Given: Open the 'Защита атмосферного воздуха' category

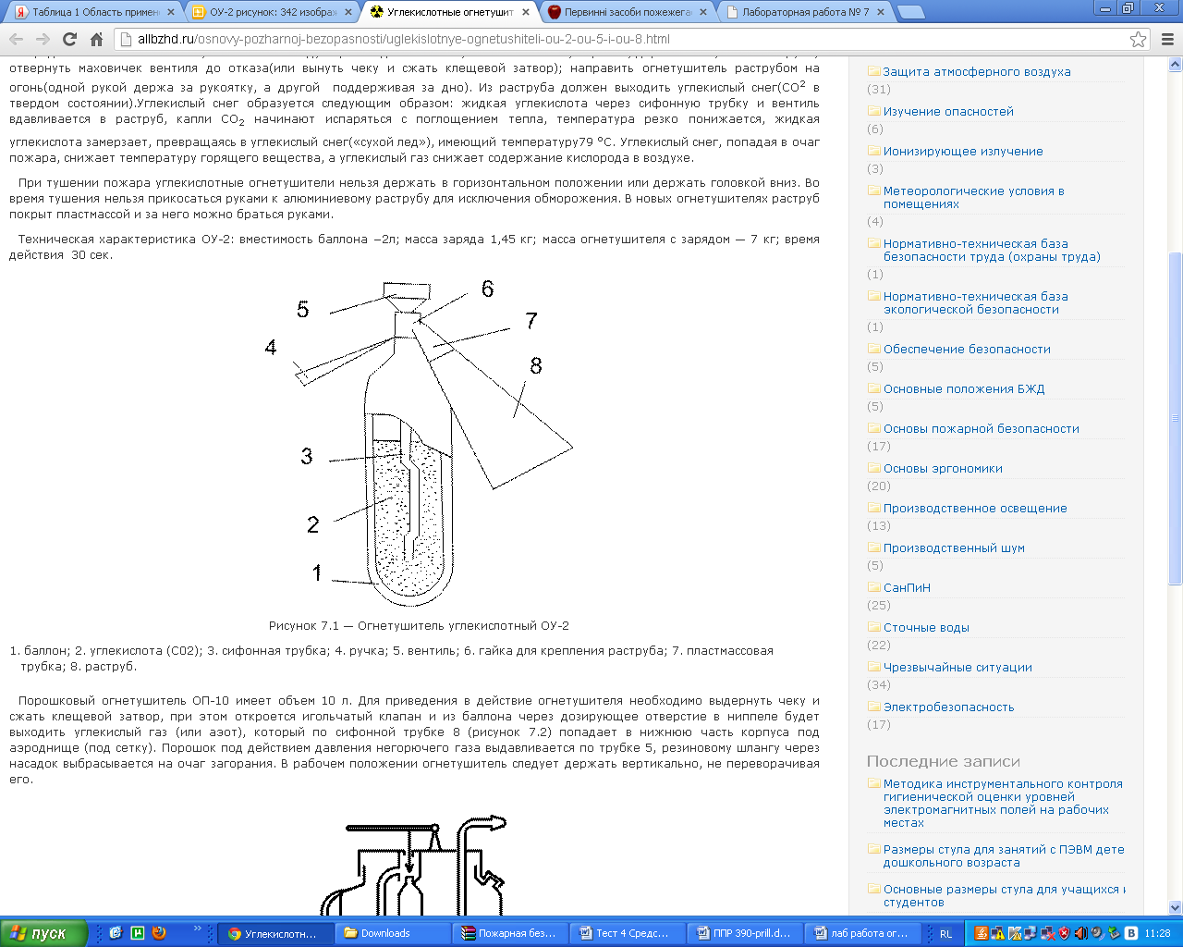Looking at the screenshot, I should (977, 71).
